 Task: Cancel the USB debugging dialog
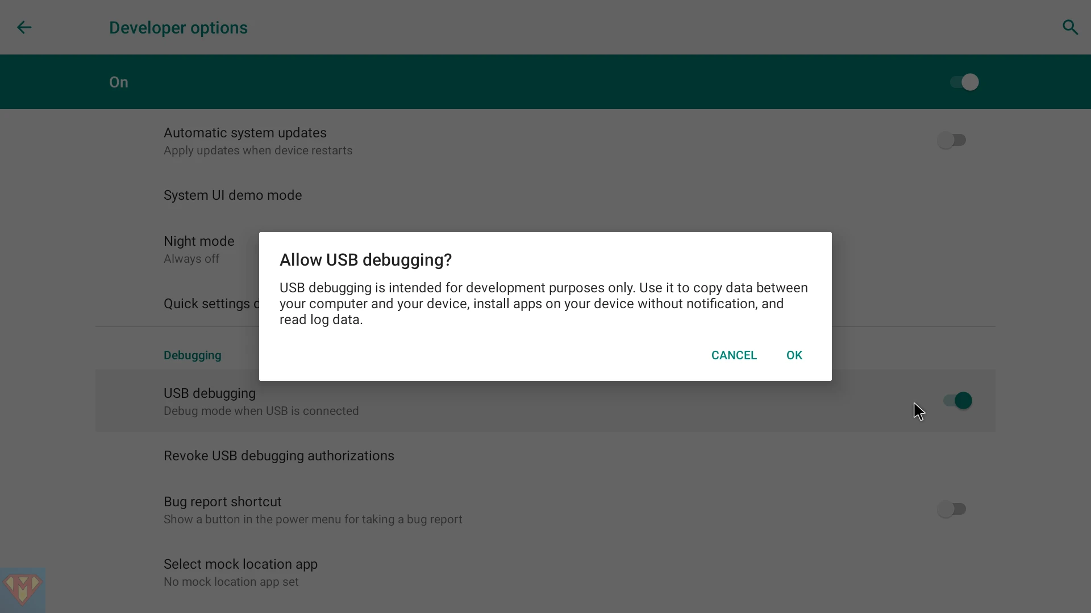[x=734, y=355]
